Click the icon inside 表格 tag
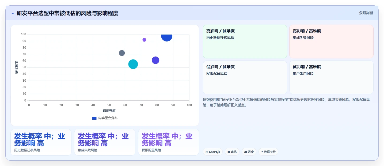Screen dimensions: 384x166 pyautogui.click(x=229, y=152)
